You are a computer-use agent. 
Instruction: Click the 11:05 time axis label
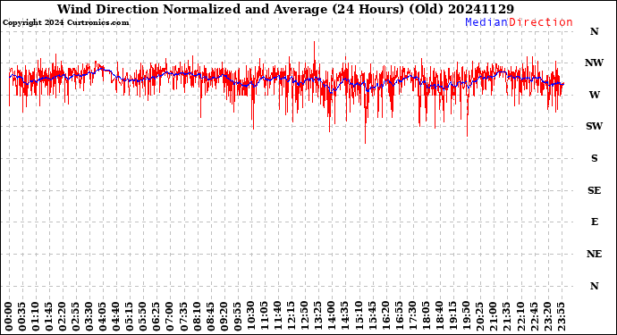(264, 316)
